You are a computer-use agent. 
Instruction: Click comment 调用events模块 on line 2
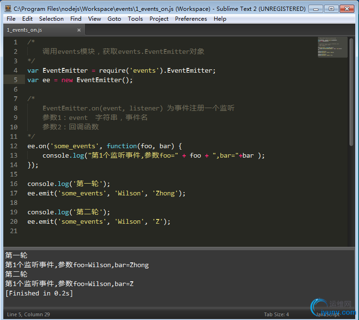tap(69, 51)
